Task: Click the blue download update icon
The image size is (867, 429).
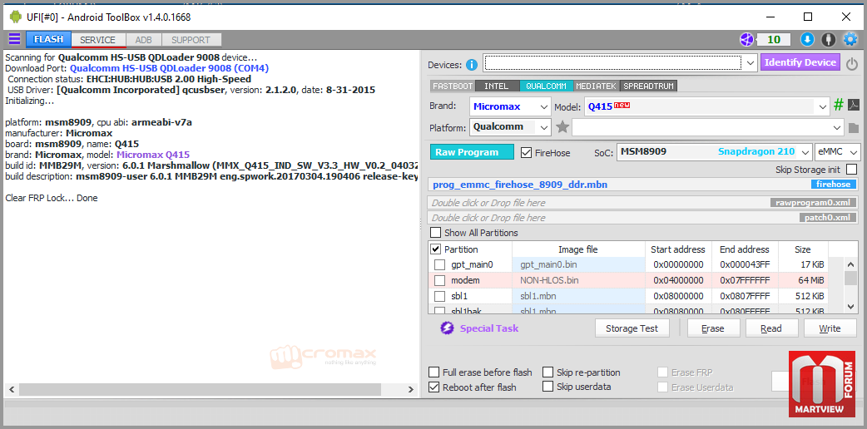Action: 807,39
